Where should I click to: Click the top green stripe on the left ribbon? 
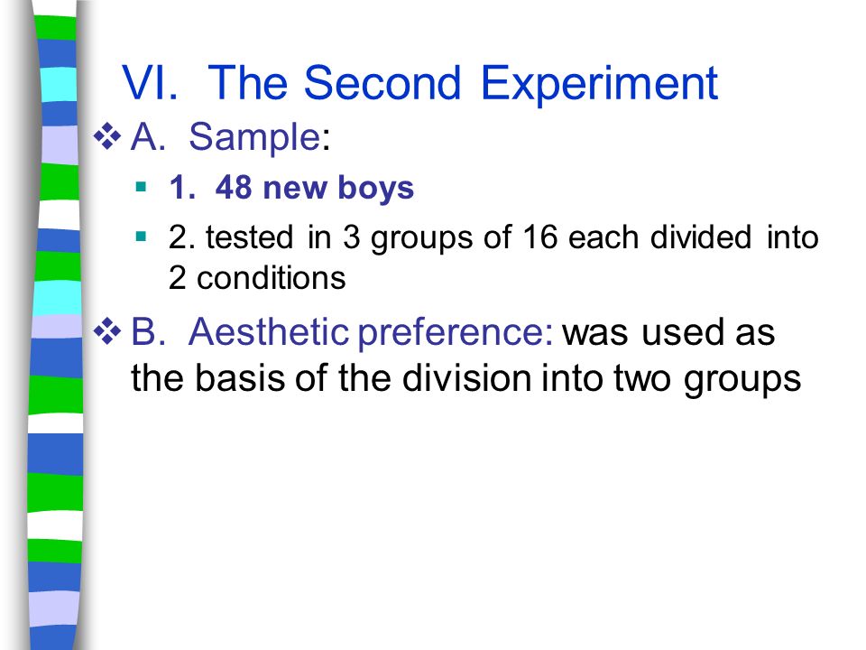tap(55, 28)
